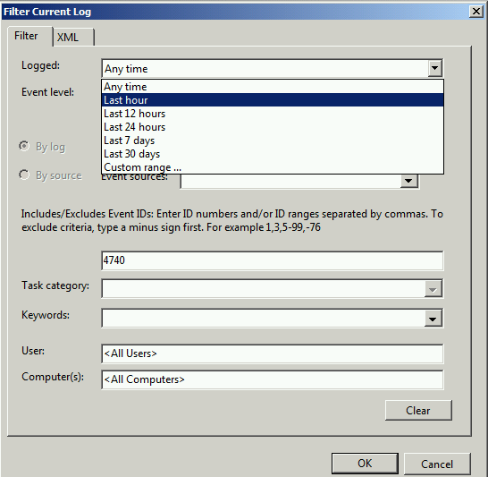Collapse the Logged dropdown arrow
The image size is (488, 477).
click(x=434, y=68)
